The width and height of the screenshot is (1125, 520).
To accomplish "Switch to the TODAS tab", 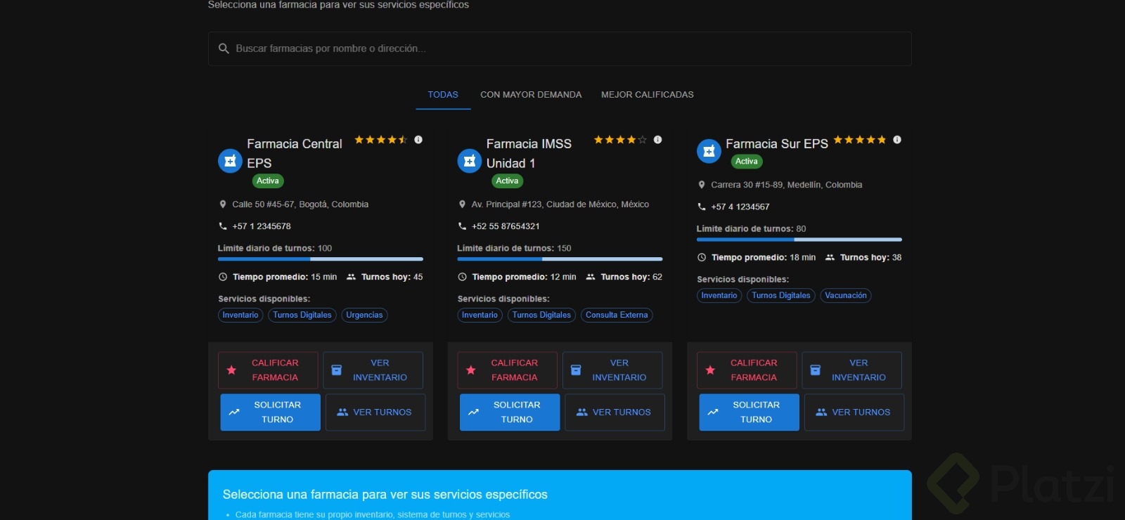I will pyautogui.click(x=443, y=95).
